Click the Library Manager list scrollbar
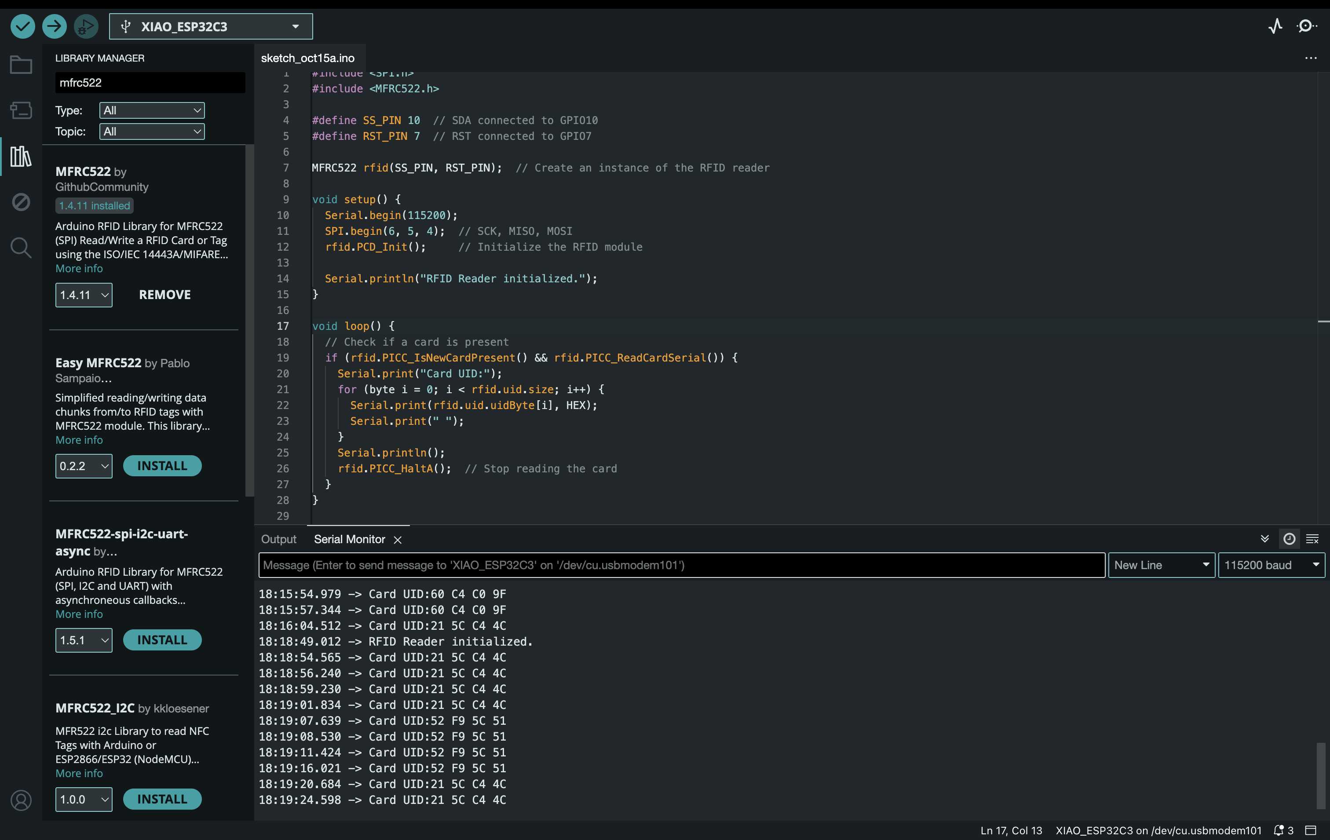1330x840 pixels. tap(250, 320)
